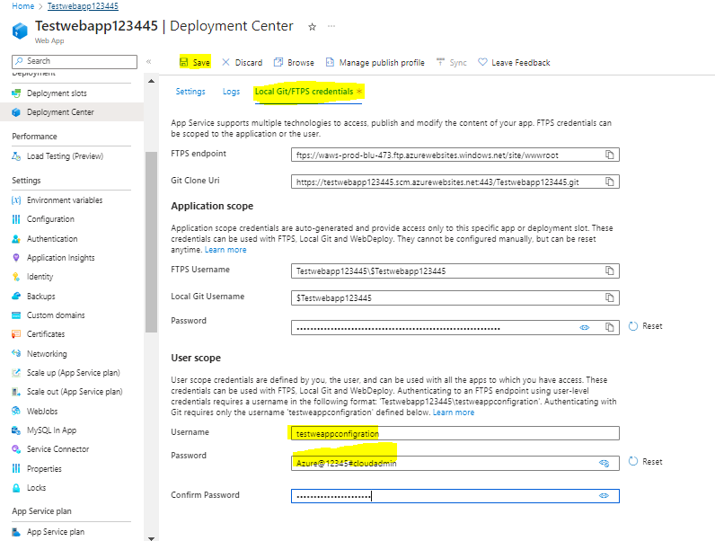Collapse the sidebar with double chevron
Image resolution: width=715 pixels, height=541 pixels.
148,62
